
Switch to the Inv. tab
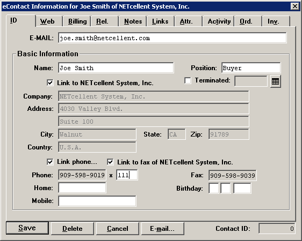[276, 21]
